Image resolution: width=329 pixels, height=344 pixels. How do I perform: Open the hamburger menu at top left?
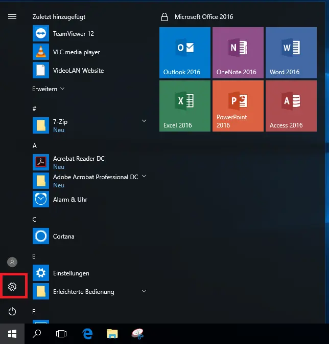click(12, 16)
